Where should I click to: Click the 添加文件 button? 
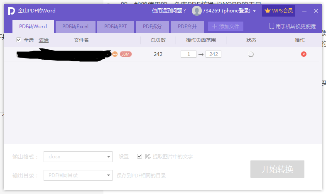226,27
